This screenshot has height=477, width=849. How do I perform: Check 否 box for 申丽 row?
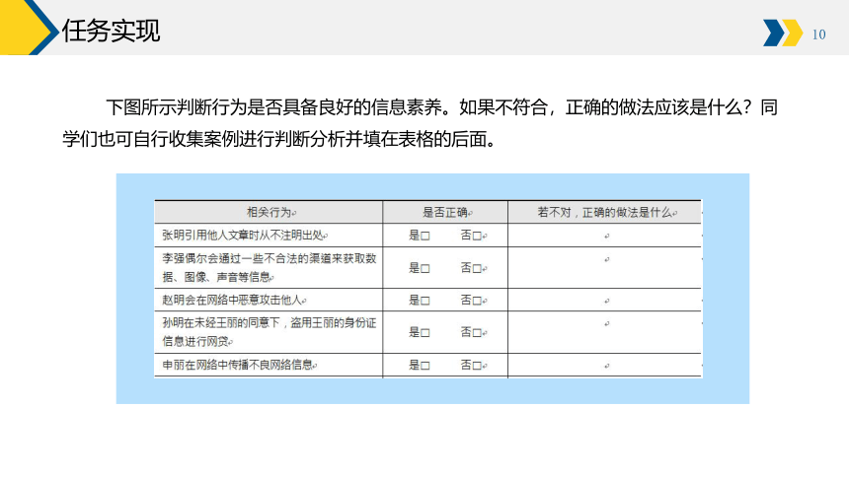pyautogui.click(x=477, y=366)
